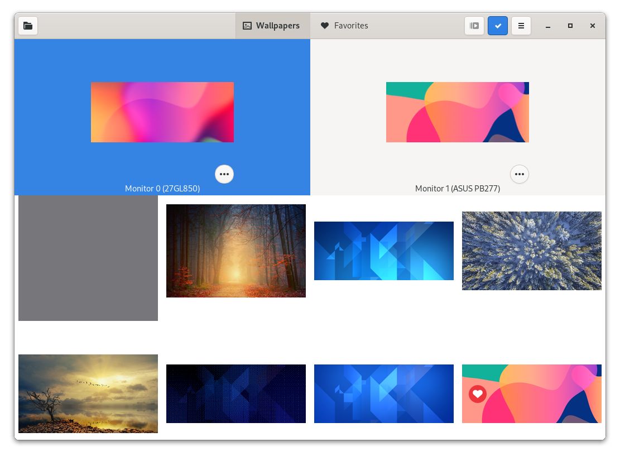Open the folder picker to add wallpaper sources

click(28, 26)
